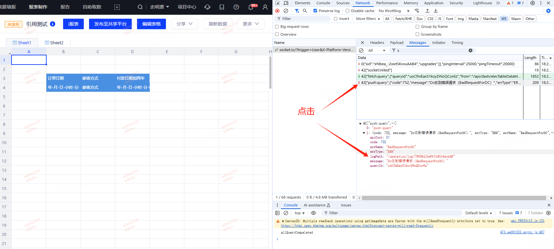The image size is (554, 249).
Task: Select the Fetch/XHR filter chip
Action: (x=404, y=19)
